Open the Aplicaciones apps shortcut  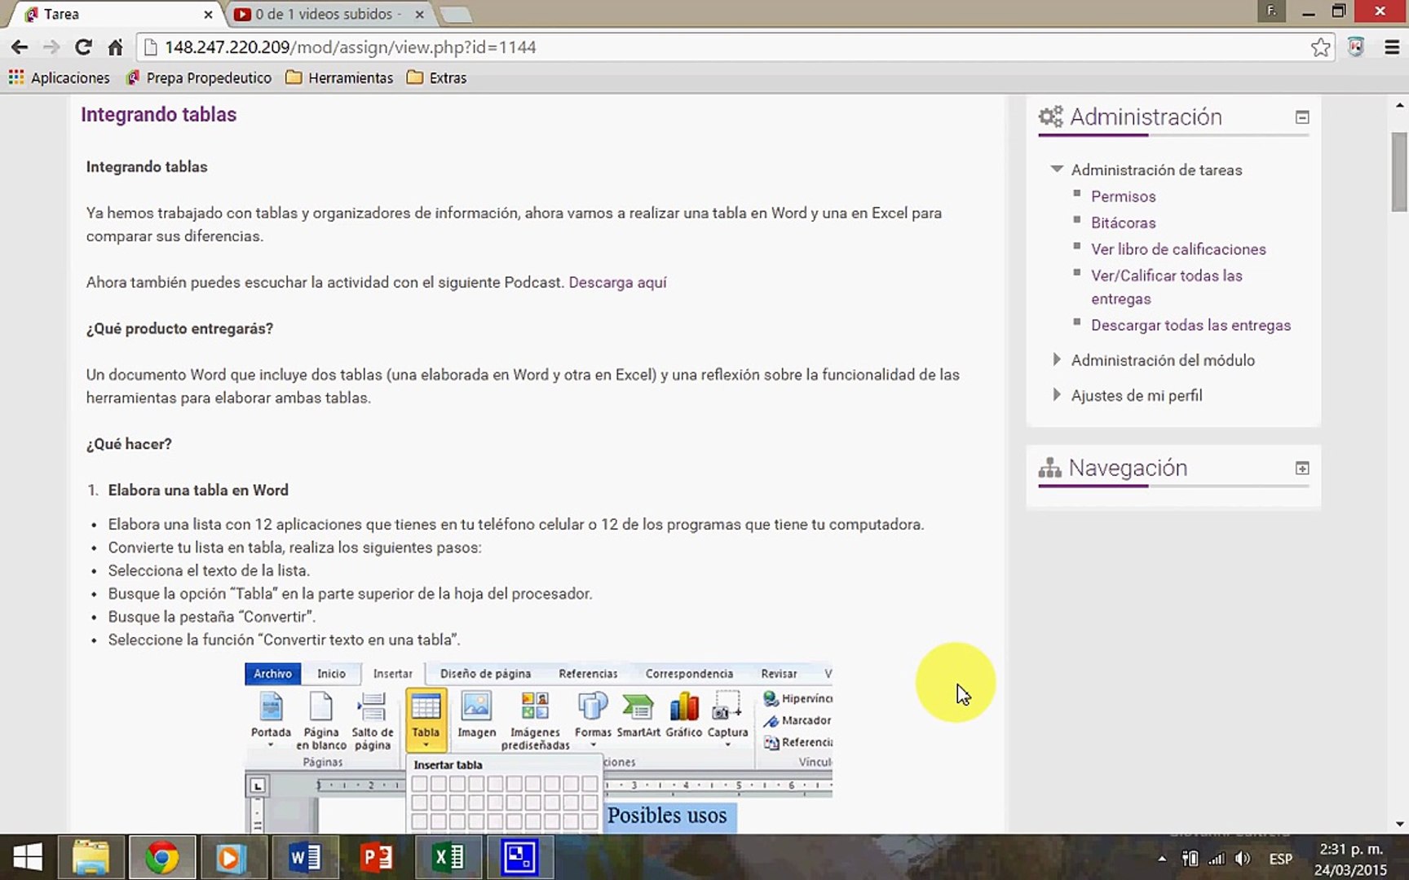point(60,77)
